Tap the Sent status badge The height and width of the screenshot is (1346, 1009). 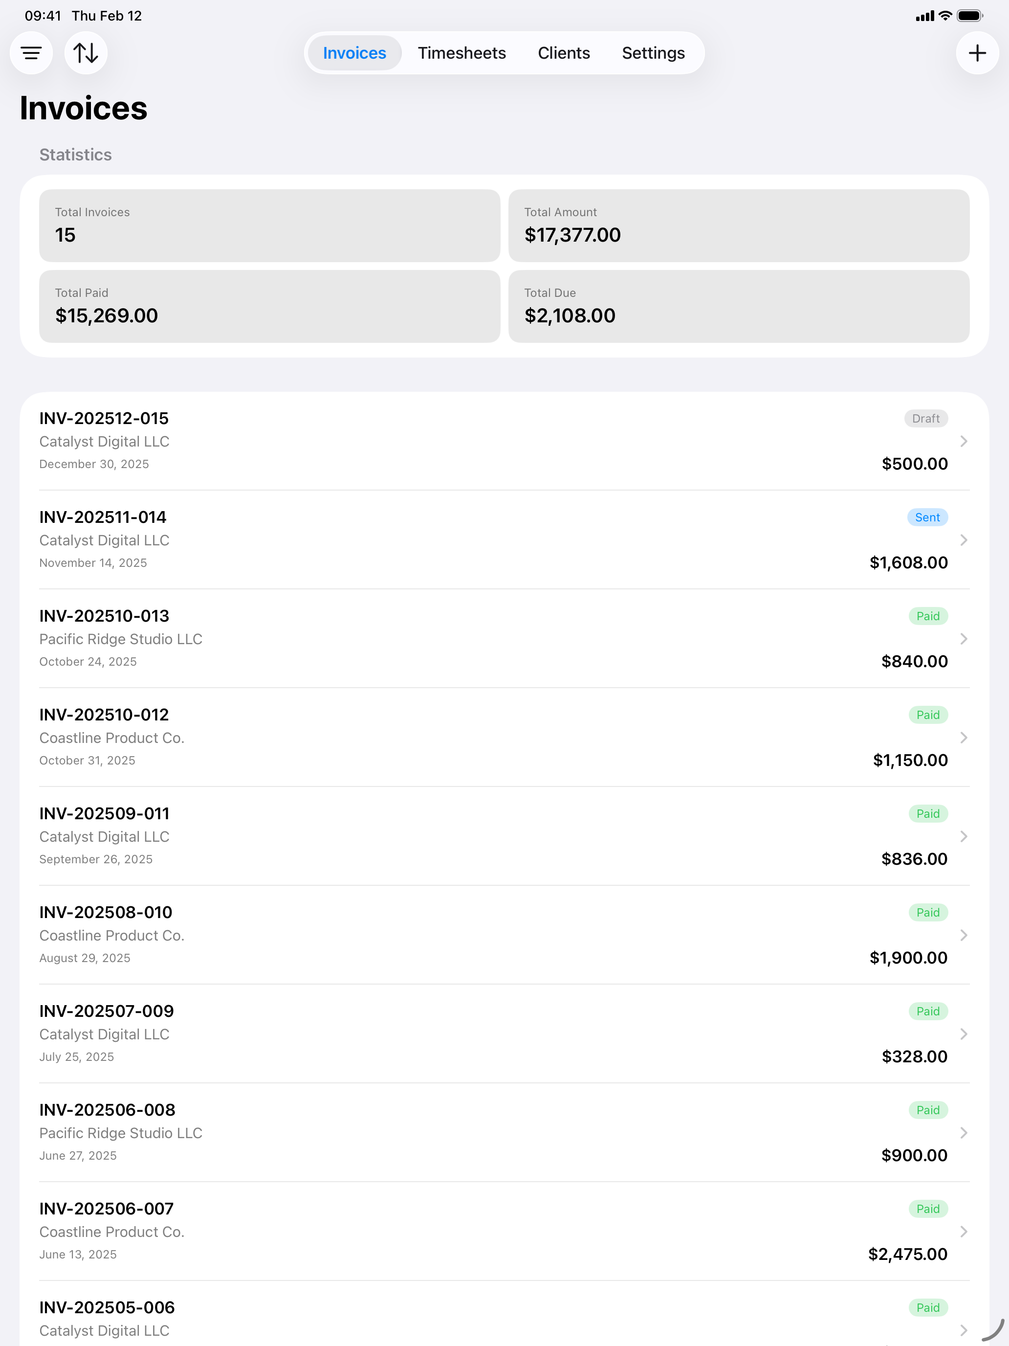point(927,517)
